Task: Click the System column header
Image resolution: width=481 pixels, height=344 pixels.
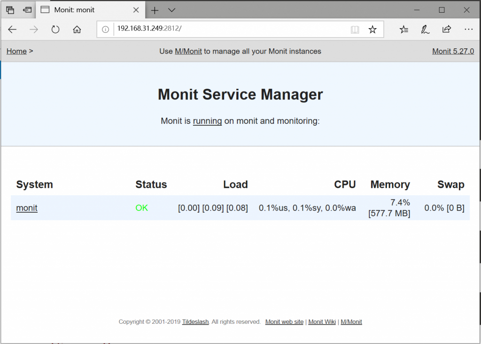Action: coord(35,184)
